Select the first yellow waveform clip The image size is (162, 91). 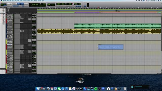68,31
